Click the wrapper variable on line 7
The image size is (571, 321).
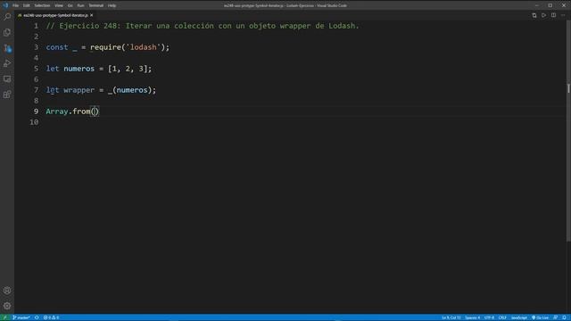point(79,90)
